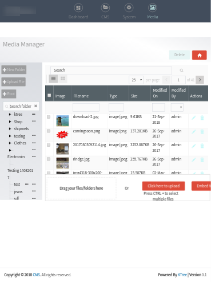The width and height of the screenshot is (211, 282).
Task: Toggle the select-all checkbox in table header
Action: click(49, 95)
